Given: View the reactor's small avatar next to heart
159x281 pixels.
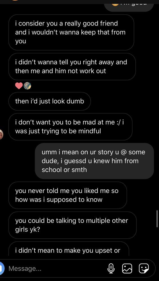Looking at the screenshot, I should pos(27,86).
